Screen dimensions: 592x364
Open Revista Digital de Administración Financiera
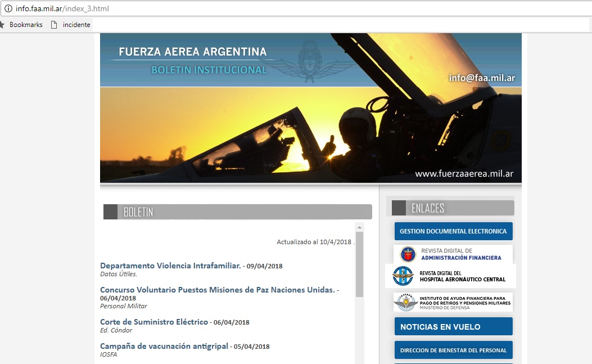453,254
